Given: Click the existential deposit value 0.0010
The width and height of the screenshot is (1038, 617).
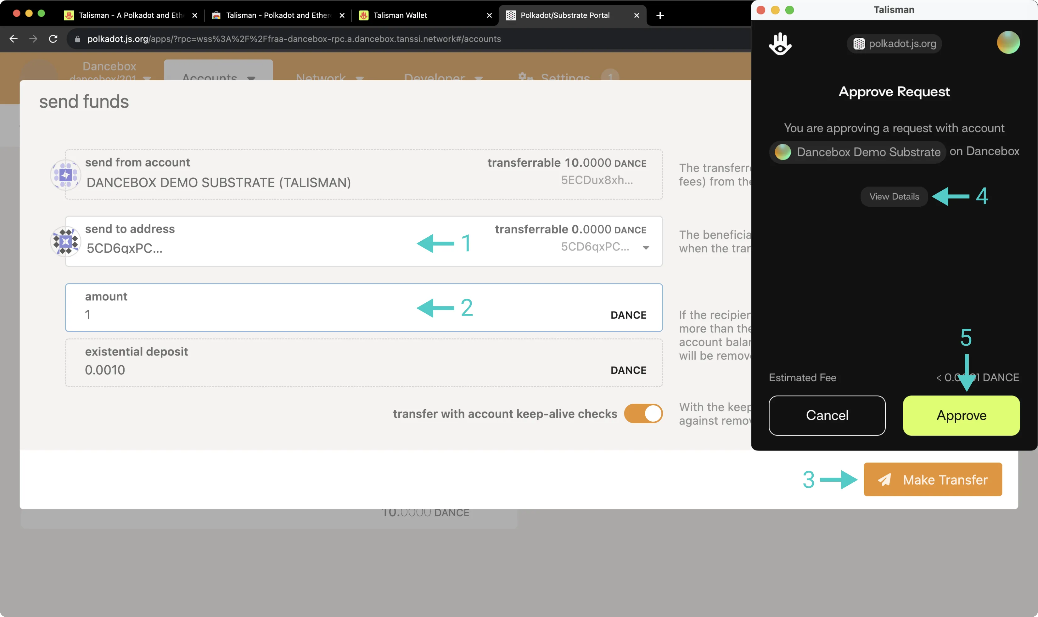Looking at the screenshot, I should click(x=105, y=370).
